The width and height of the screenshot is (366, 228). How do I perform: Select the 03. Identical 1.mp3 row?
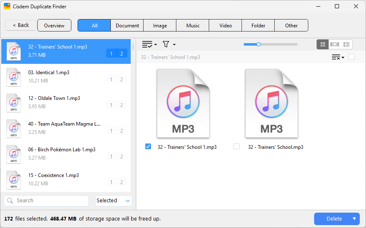tap(66, 77)
